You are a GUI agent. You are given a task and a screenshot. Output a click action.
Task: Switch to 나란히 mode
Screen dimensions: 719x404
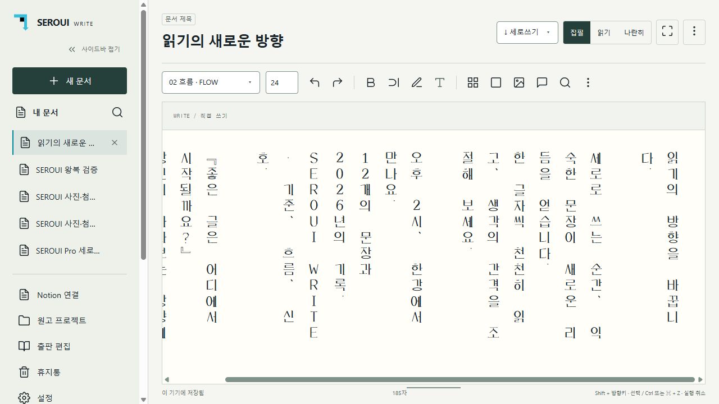coord(634,33)
